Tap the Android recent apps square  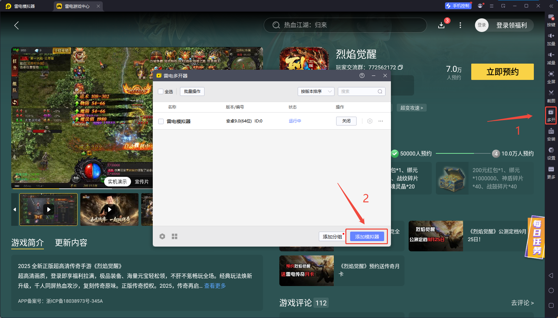pos(551,305)
